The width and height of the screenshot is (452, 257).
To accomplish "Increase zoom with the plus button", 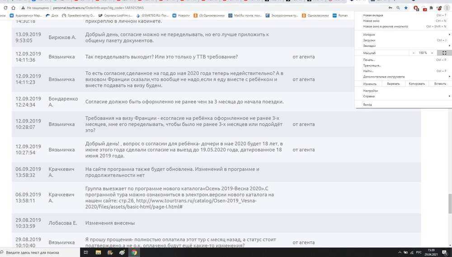I will [x=433, y=53].
